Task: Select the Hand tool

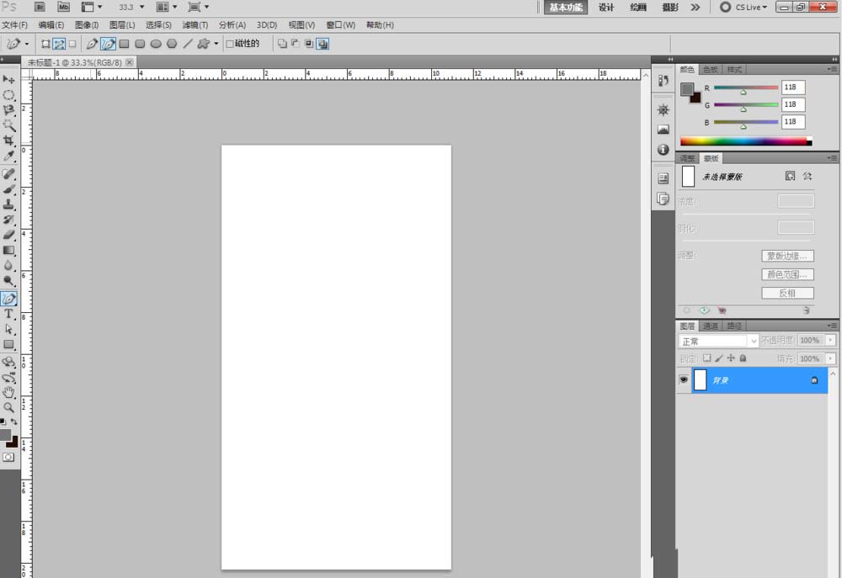Action: coord(8,392)
